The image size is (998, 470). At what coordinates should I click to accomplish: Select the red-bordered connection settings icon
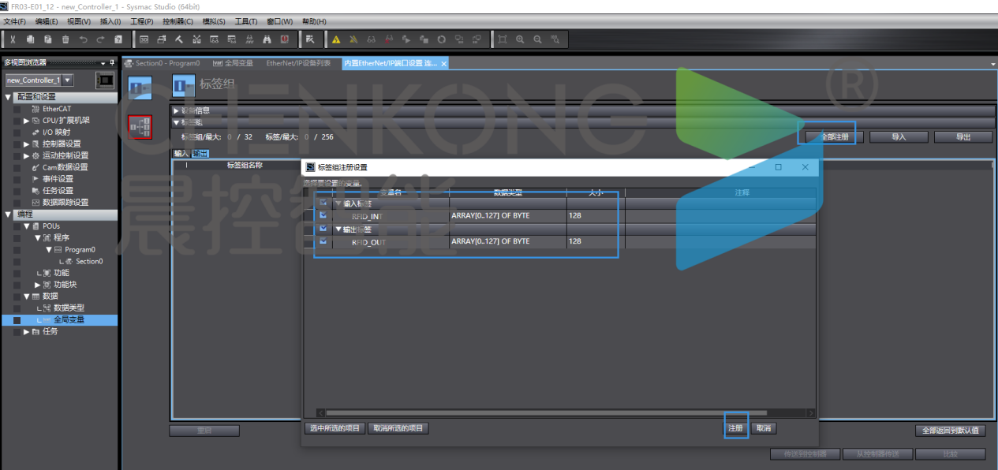click(140, 126)
